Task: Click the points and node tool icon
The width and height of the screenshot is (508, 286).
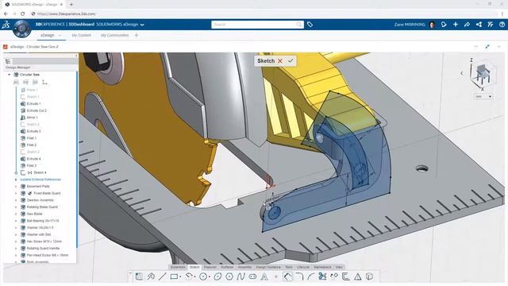Action: tap(334, 276)
